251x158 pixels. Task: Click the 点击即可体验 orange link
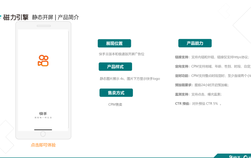coord(43,145)
